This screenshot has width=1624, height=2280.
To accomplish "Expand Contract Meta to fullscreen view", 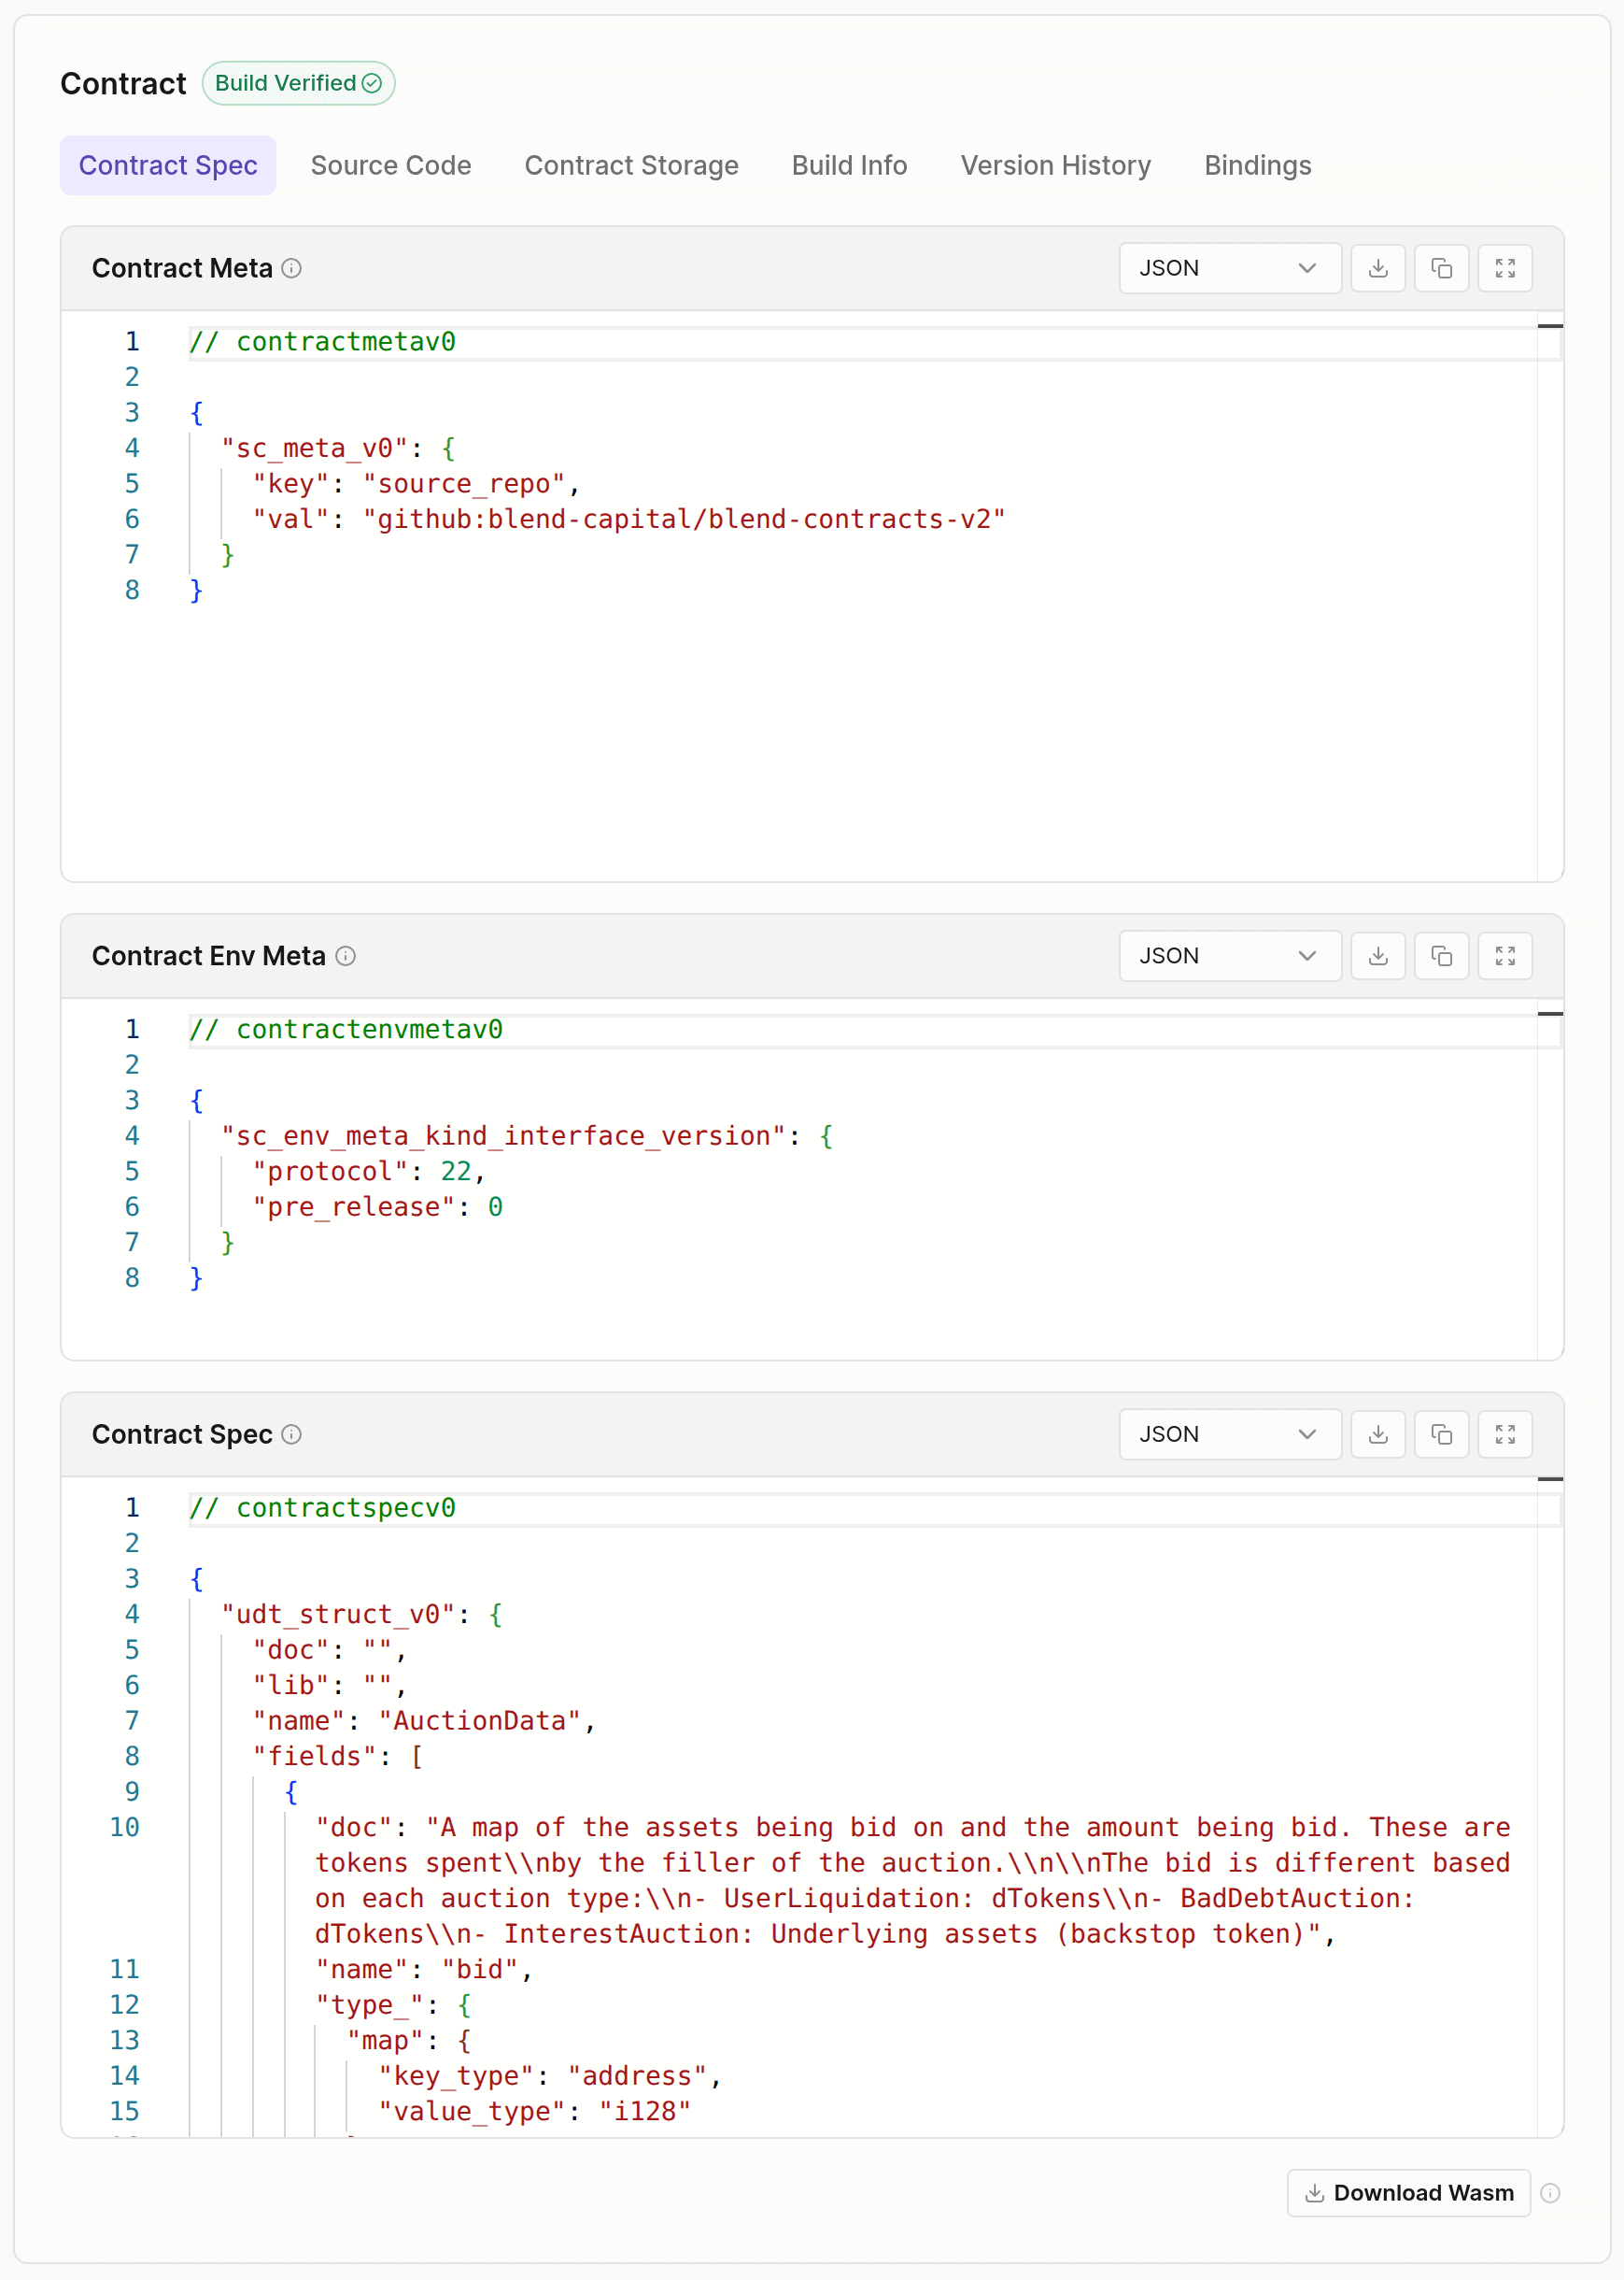I will click(x=1505, y=268).
